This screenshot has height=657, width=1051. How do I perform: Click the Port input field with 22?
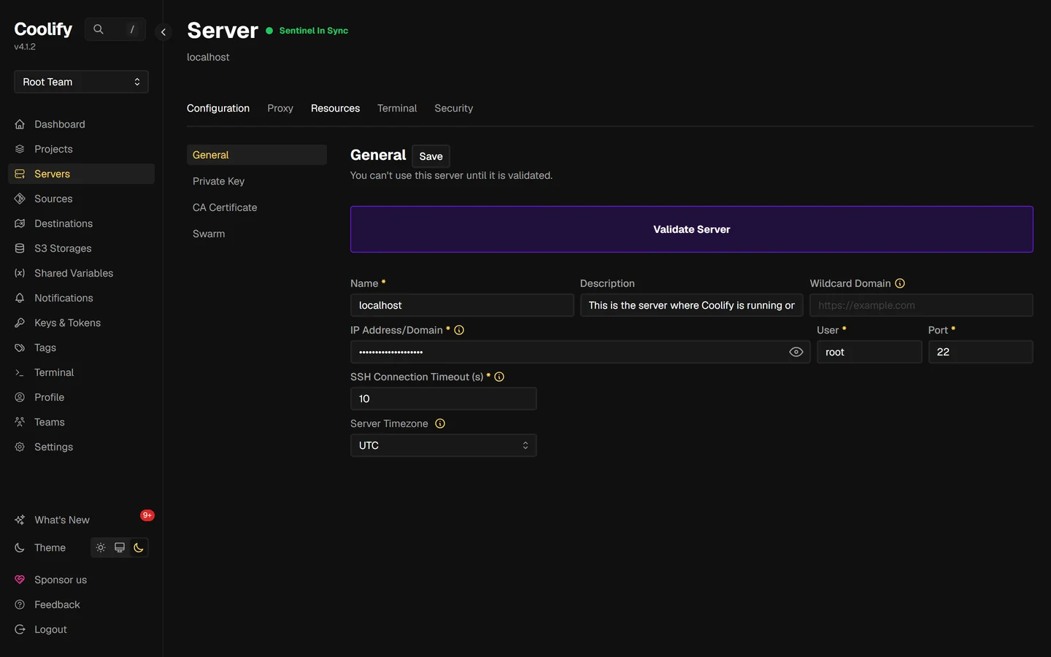pyautogui.click(x=981, y=352)
